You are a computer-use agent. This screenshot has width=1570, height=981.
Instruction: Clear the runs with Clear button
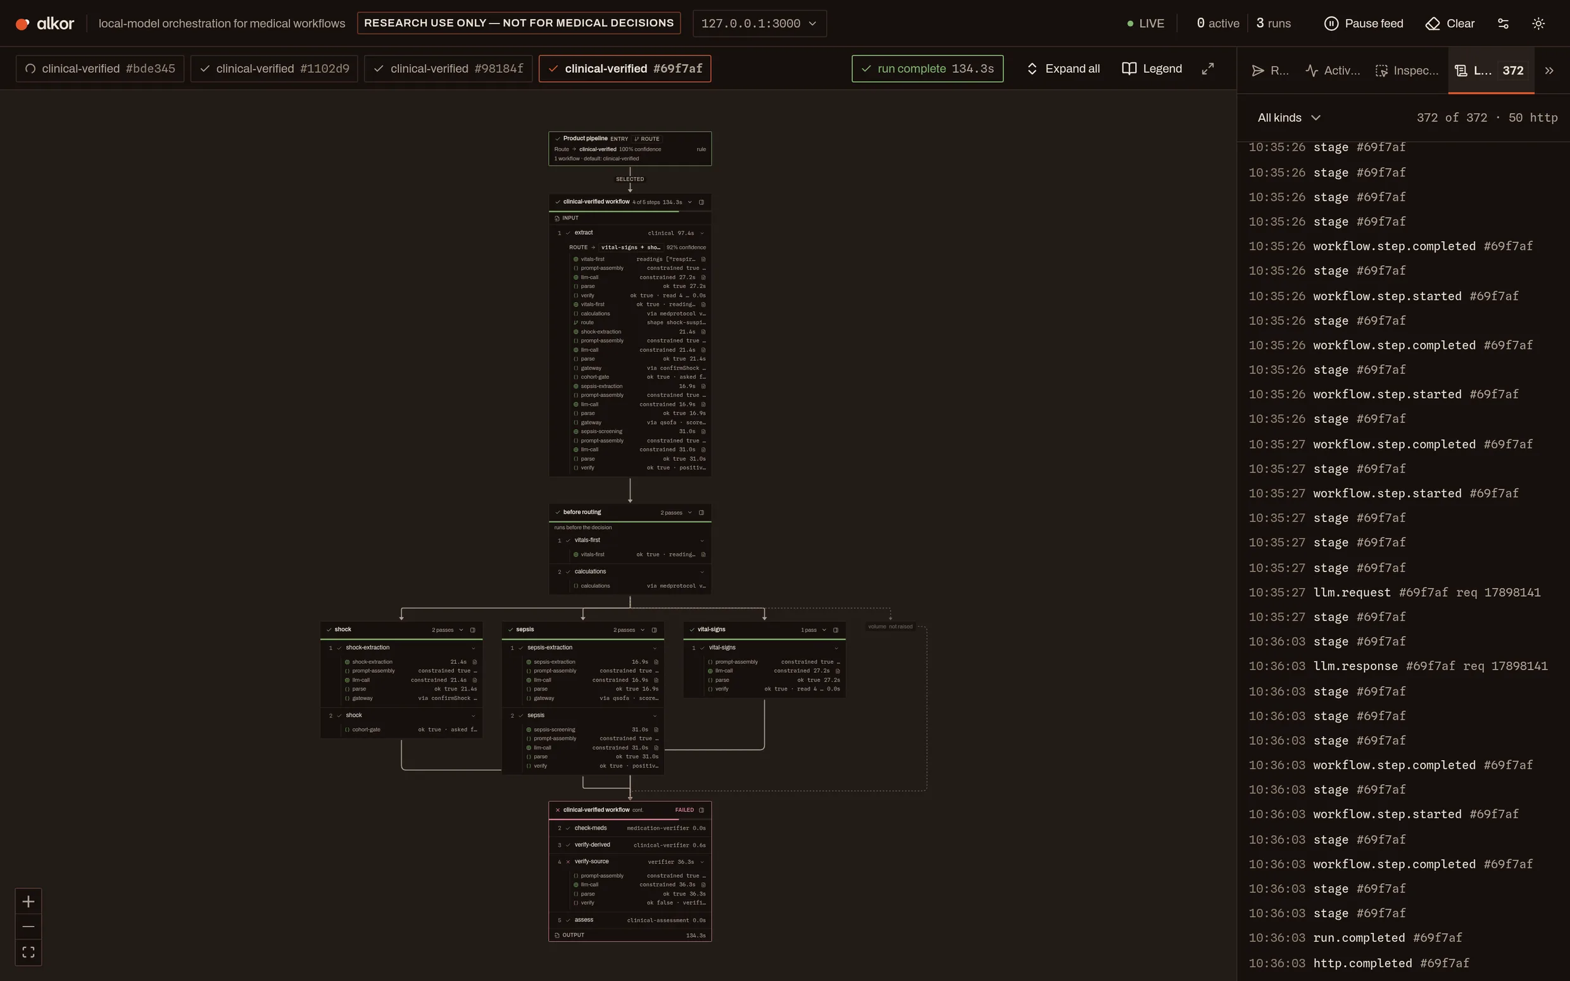pyautogui.click(x=1450, y=23)
